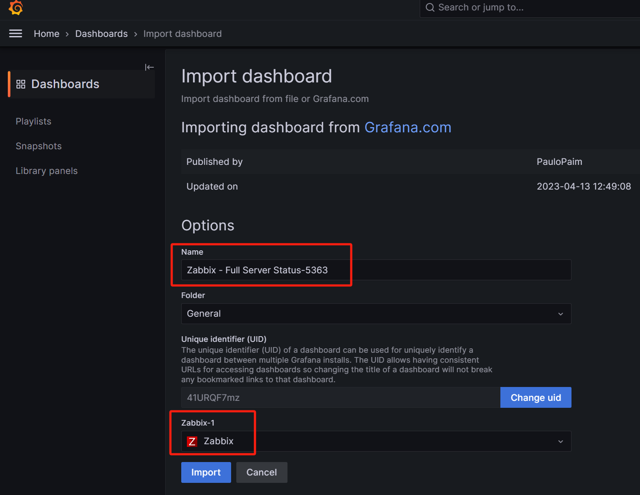Click the Cancel button
This screenshot has width=640, height=495.
click(261, 472)
